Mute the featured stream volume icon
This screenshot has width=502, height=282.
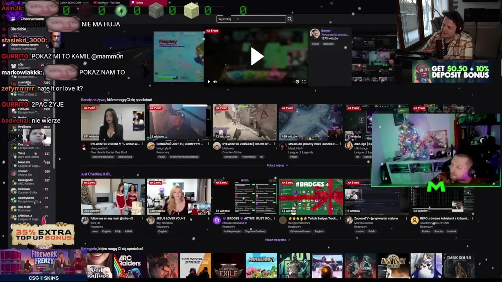pyautogui.click(x=215, y=82)
